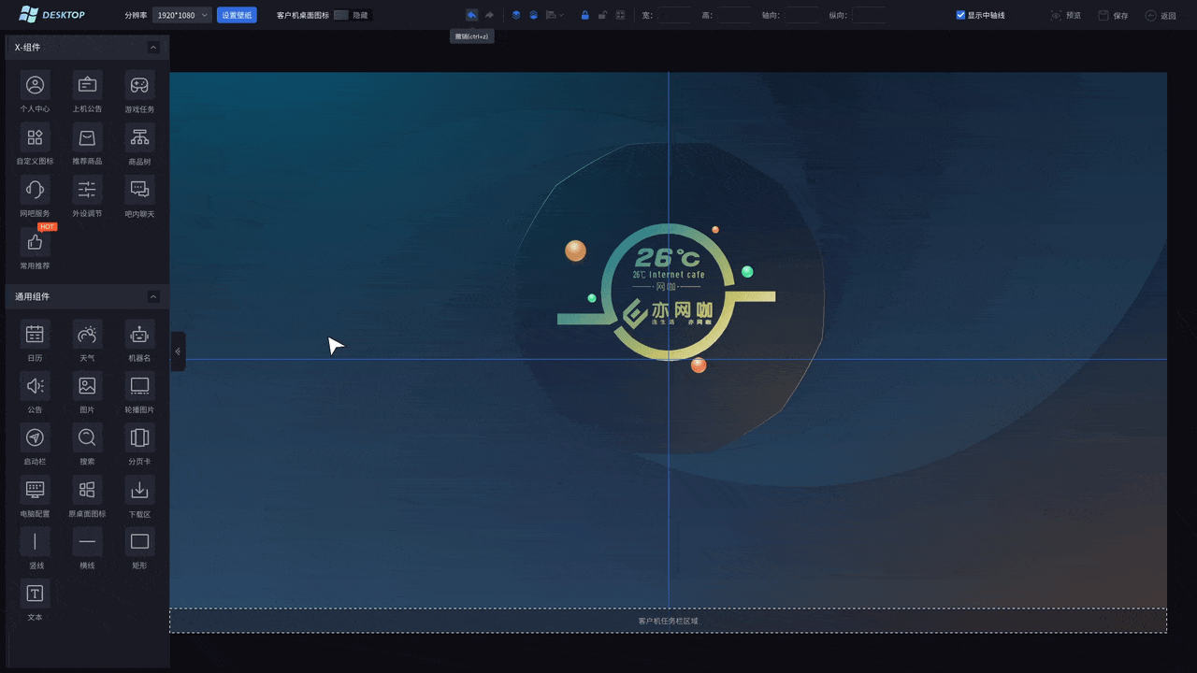1197x673 pixels.
Task: Add the 个人中心 component
Action: pos(35,85)
